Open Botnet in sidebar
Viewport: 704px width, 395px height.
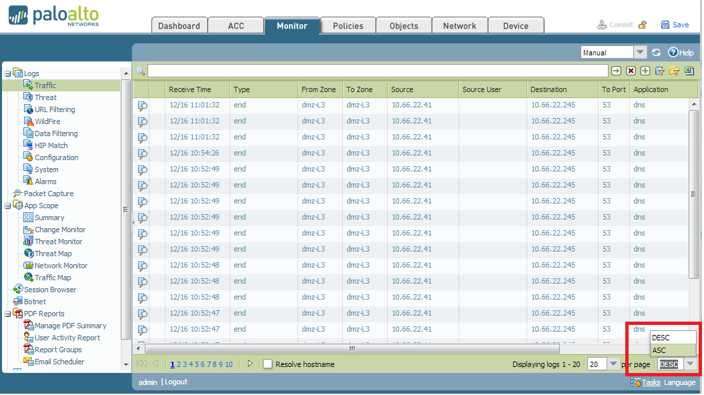pyautogui.click(x=35, y=302)
